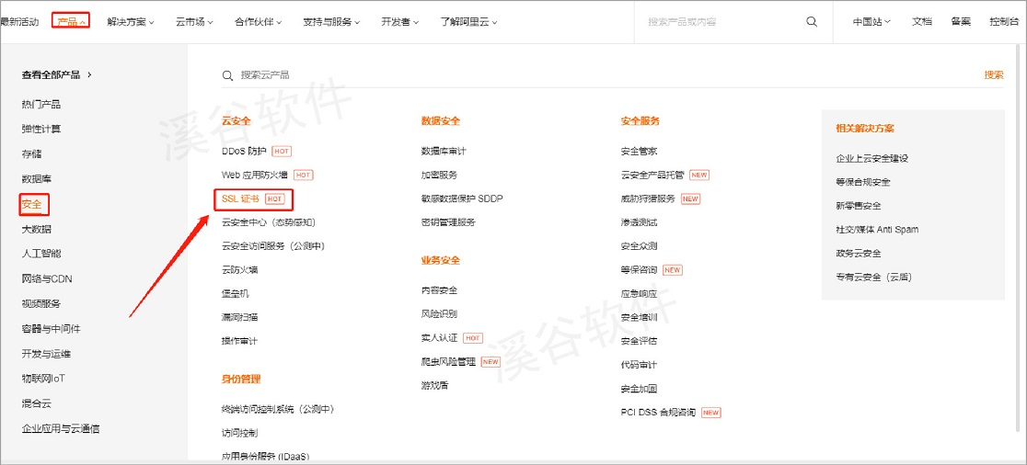Select 容器与中间件 category in sidebar
The width and height of the screenshot is (1027, 465).
(52, 329)
